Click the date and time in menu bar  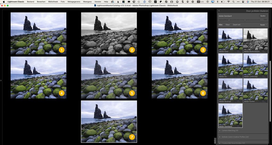click(260, 2)
